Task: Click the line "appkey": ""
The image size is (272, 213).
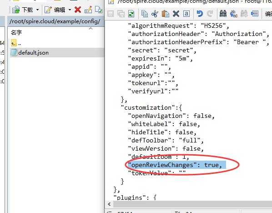Action: pos(151,75)
